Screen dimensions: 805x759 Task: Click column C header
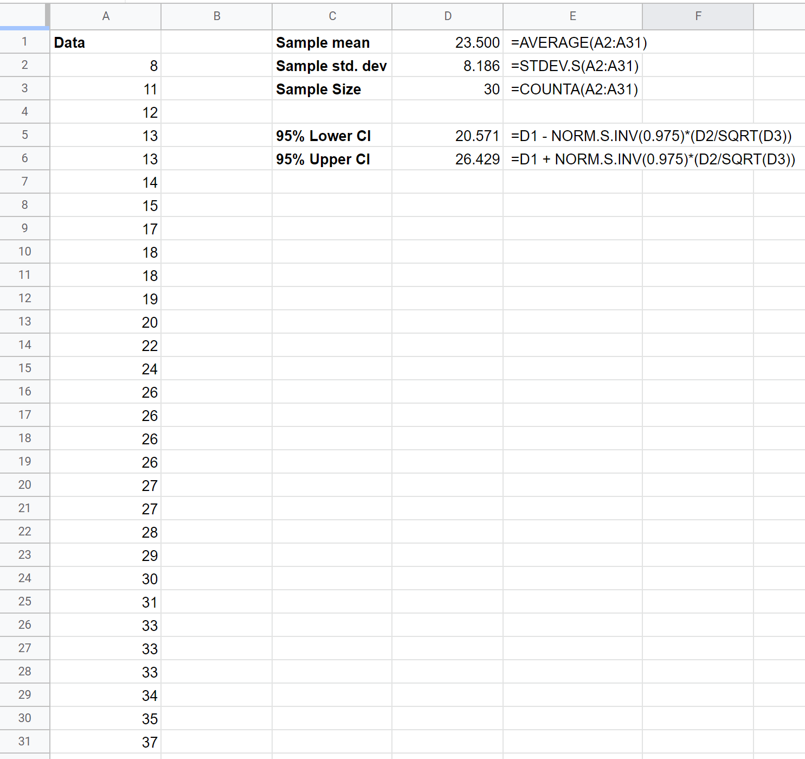(332, 16)
